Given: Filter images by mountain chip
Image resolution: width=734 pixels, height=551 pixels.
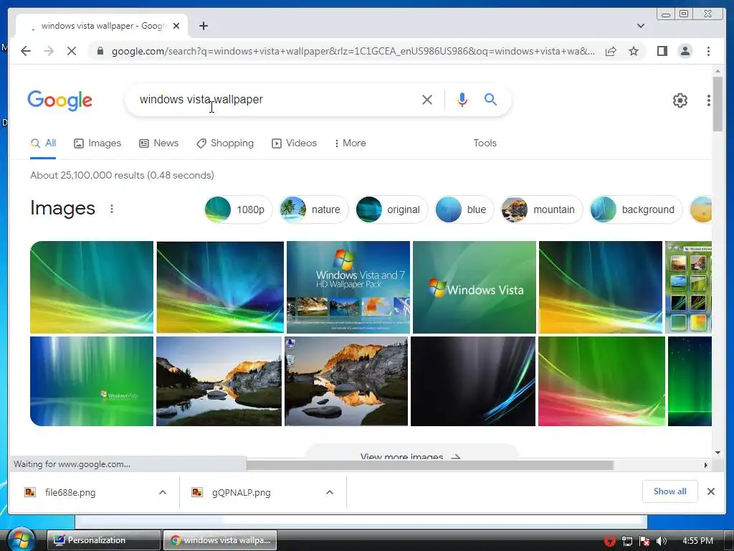Looking at the screenshot, I should click(541, 209).
